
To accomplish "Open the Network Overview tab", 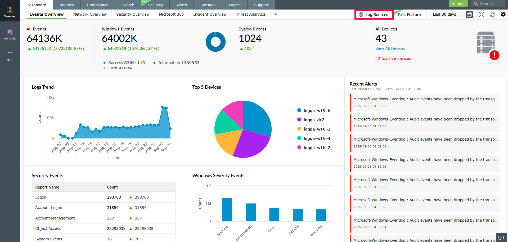I will pos(90,14).
